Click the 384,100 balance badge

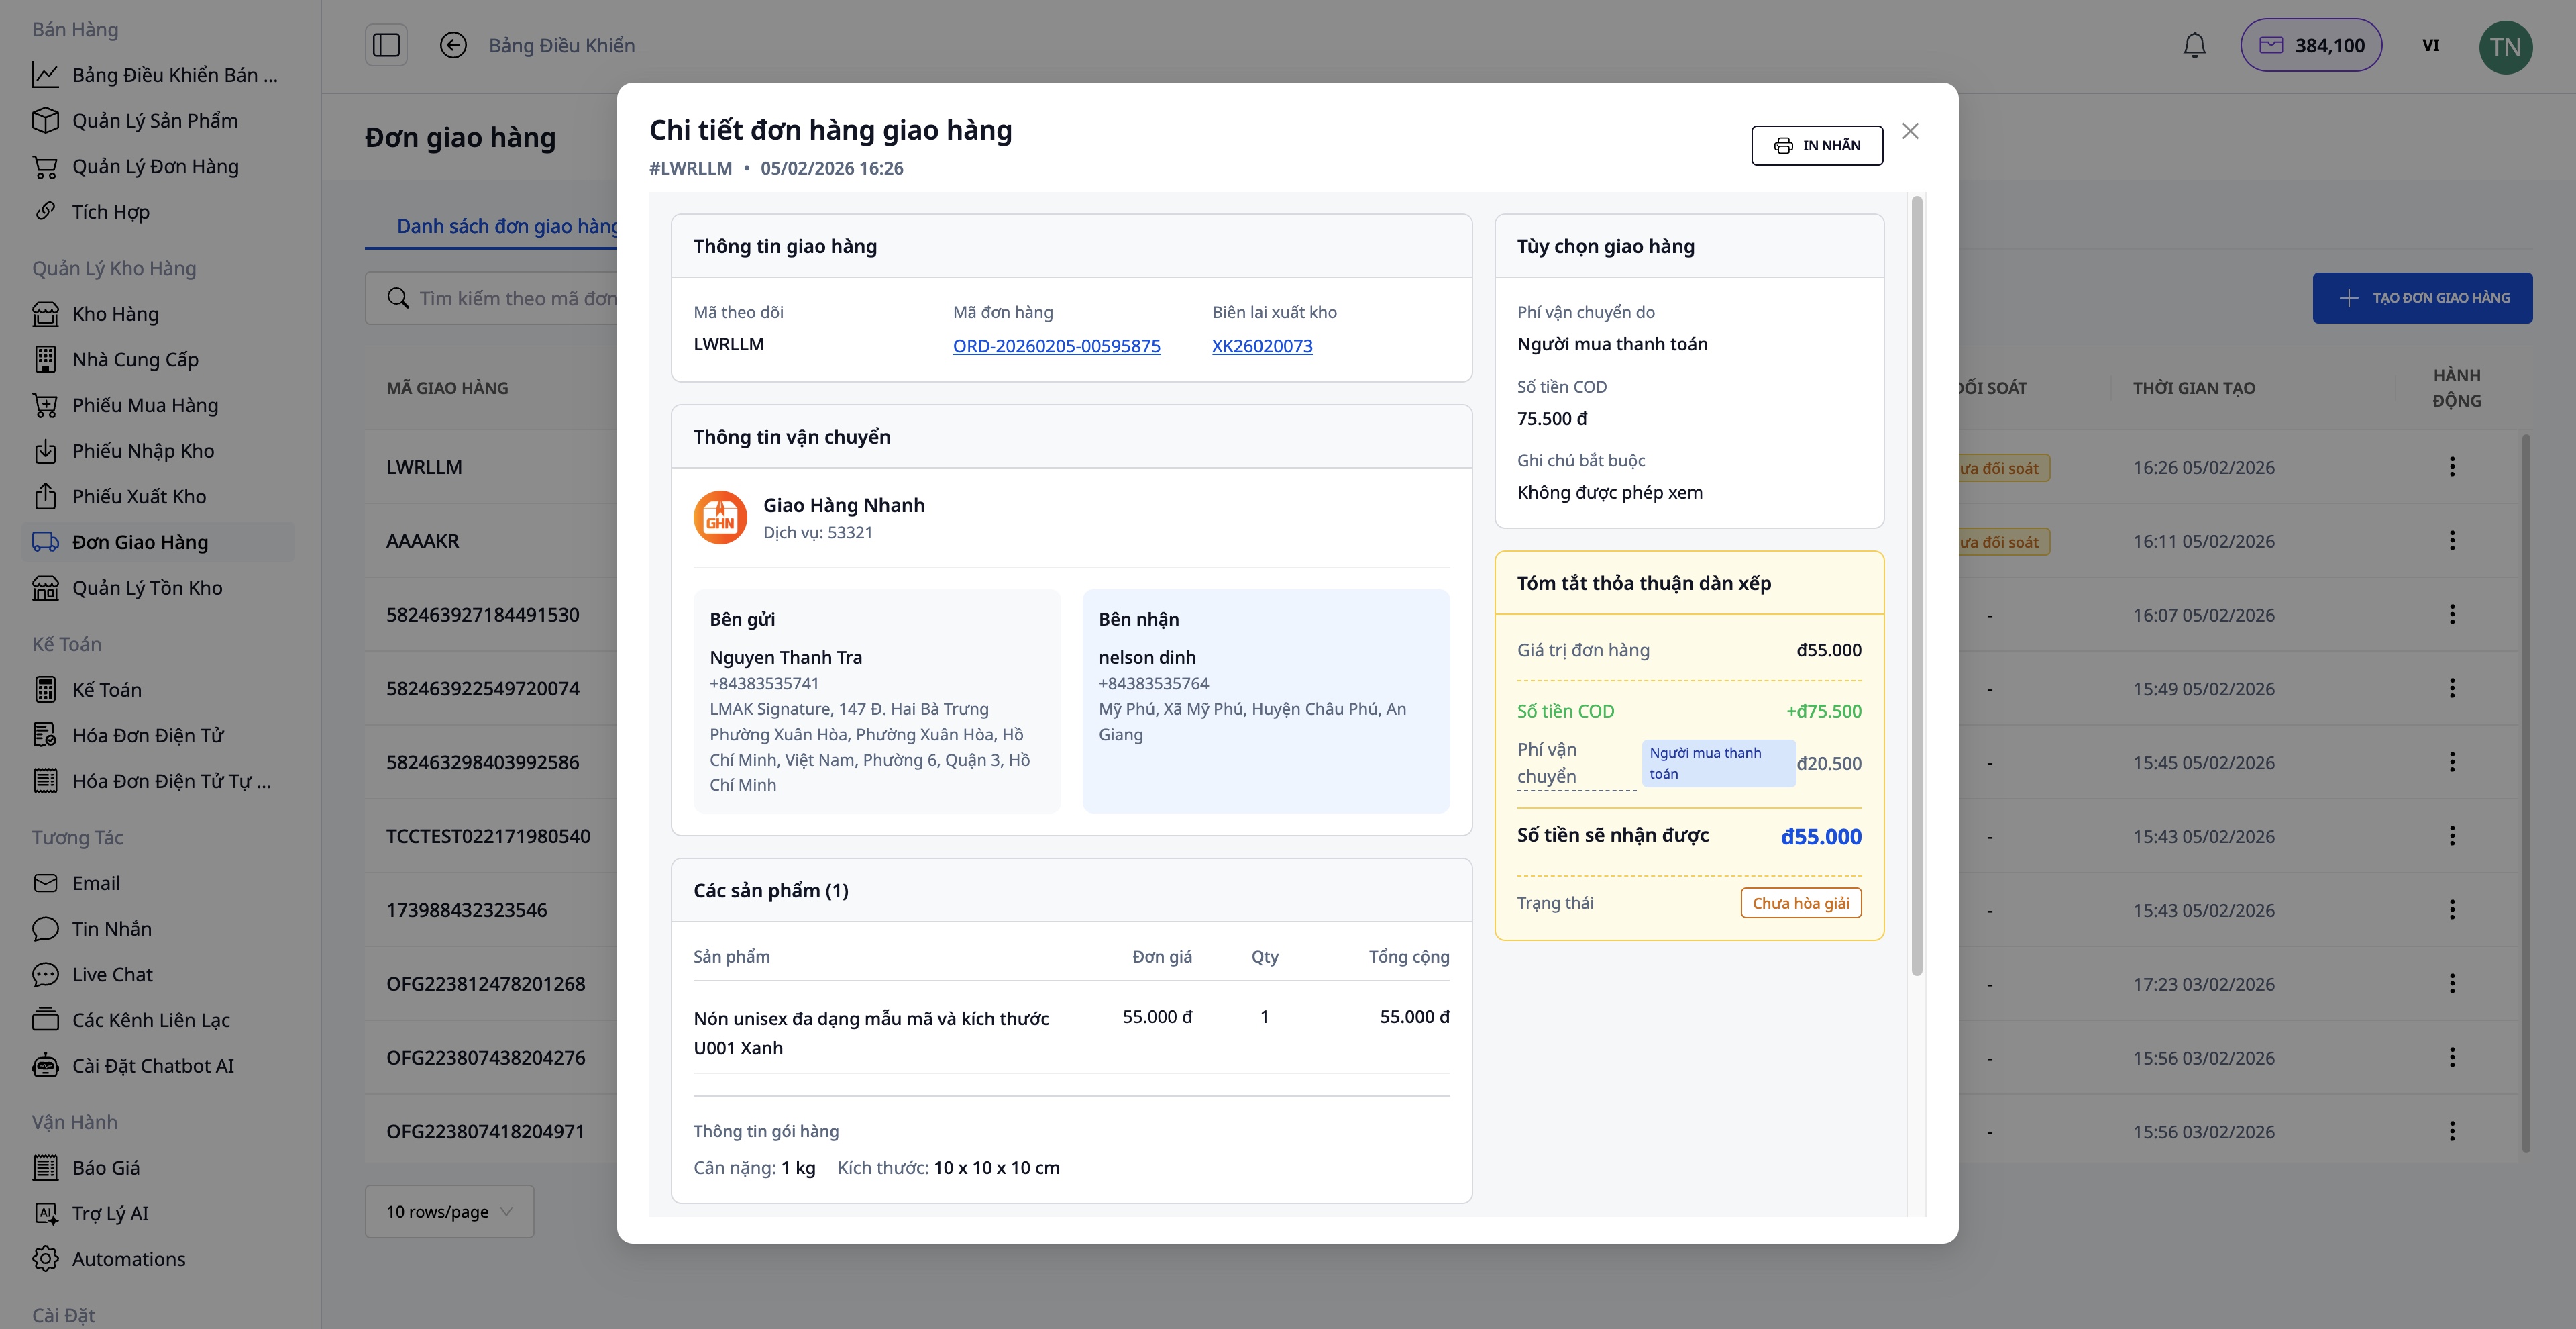[2311, 46]
